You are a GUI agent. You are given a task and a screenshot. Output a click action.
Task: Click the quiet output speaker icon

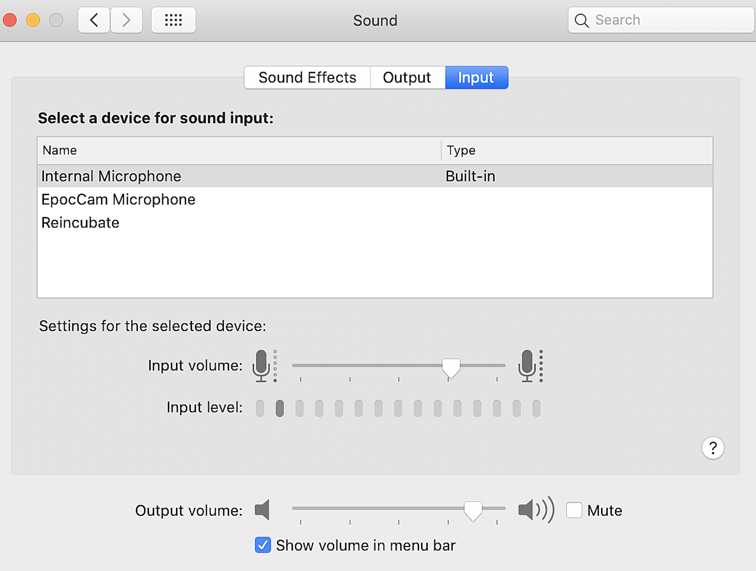pyautogui.click(x=262, y=510)
